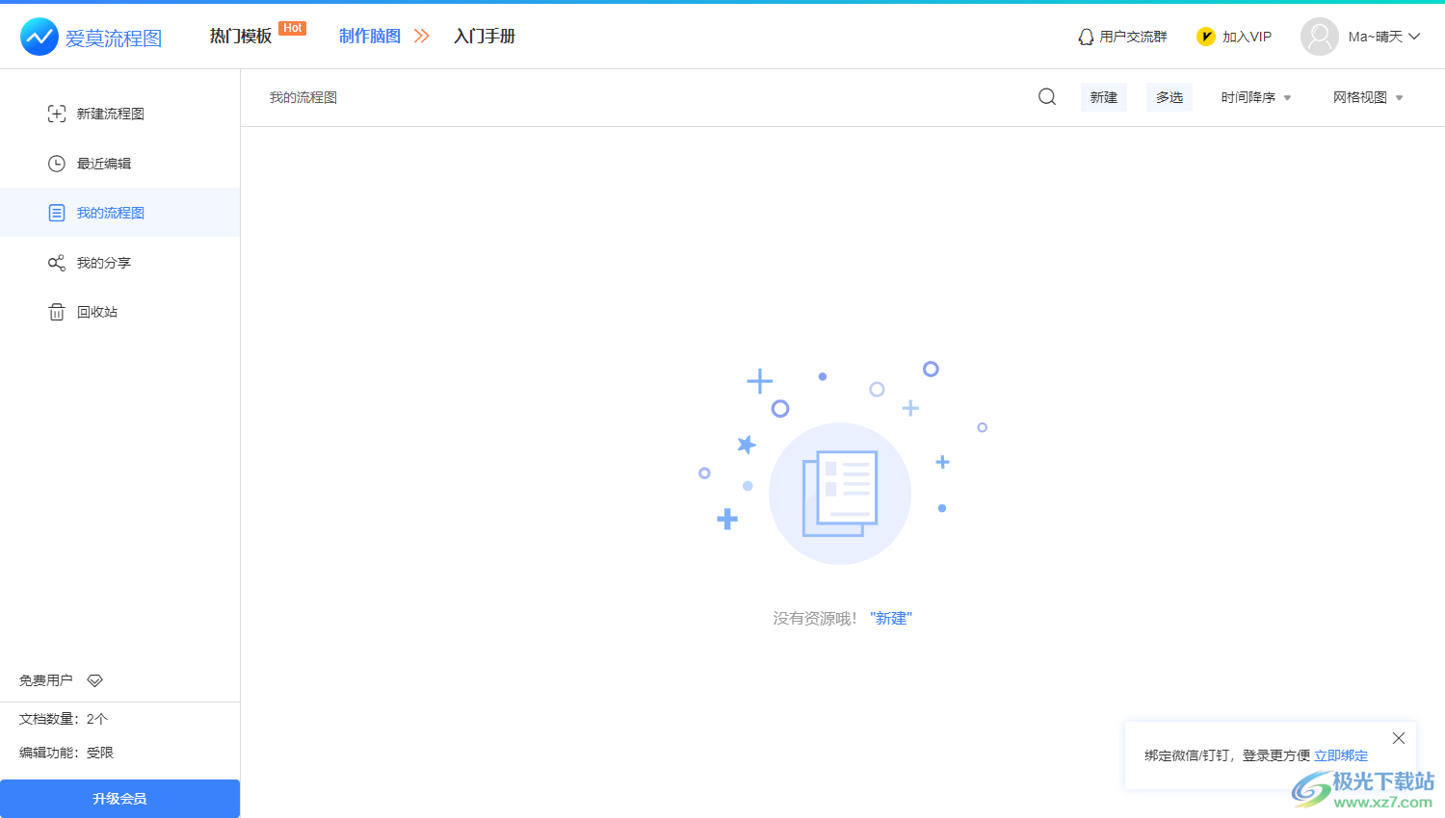
Task: Select 新建流程图 in the sidebar
Action: (x=120, y=114)
